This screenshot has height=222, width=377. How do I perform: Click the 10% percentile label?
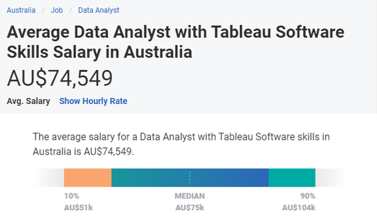[x=71, y=196]
